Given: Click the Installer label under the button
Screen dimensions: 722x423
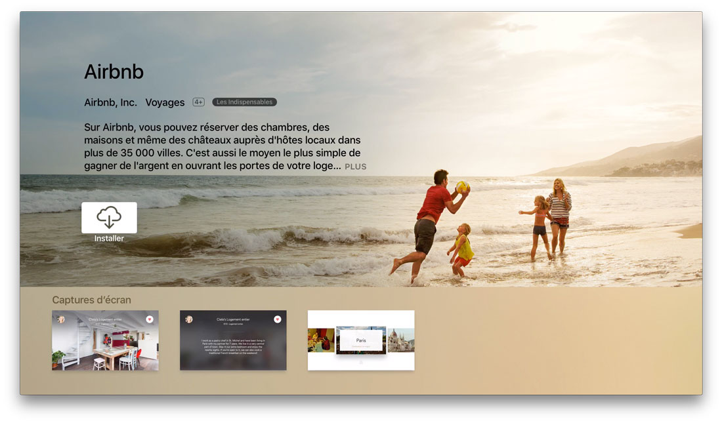Looking at the screenshot, I should coord(109,239).
